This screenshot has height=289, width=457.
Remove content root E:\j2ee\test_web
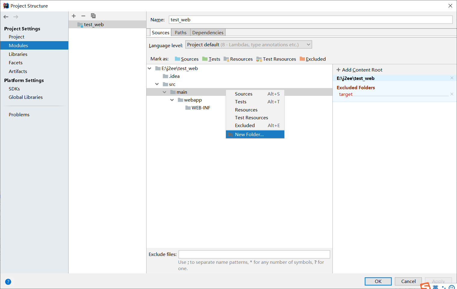[x=452, y=78]
